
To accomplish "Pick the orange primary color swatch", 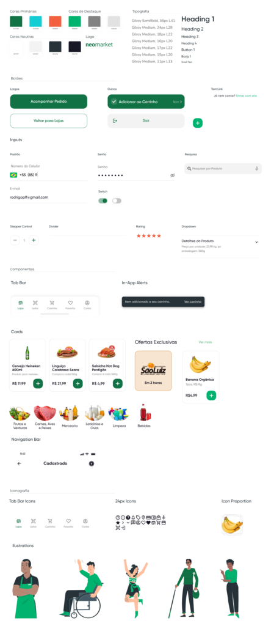I will tap(55, 21).
